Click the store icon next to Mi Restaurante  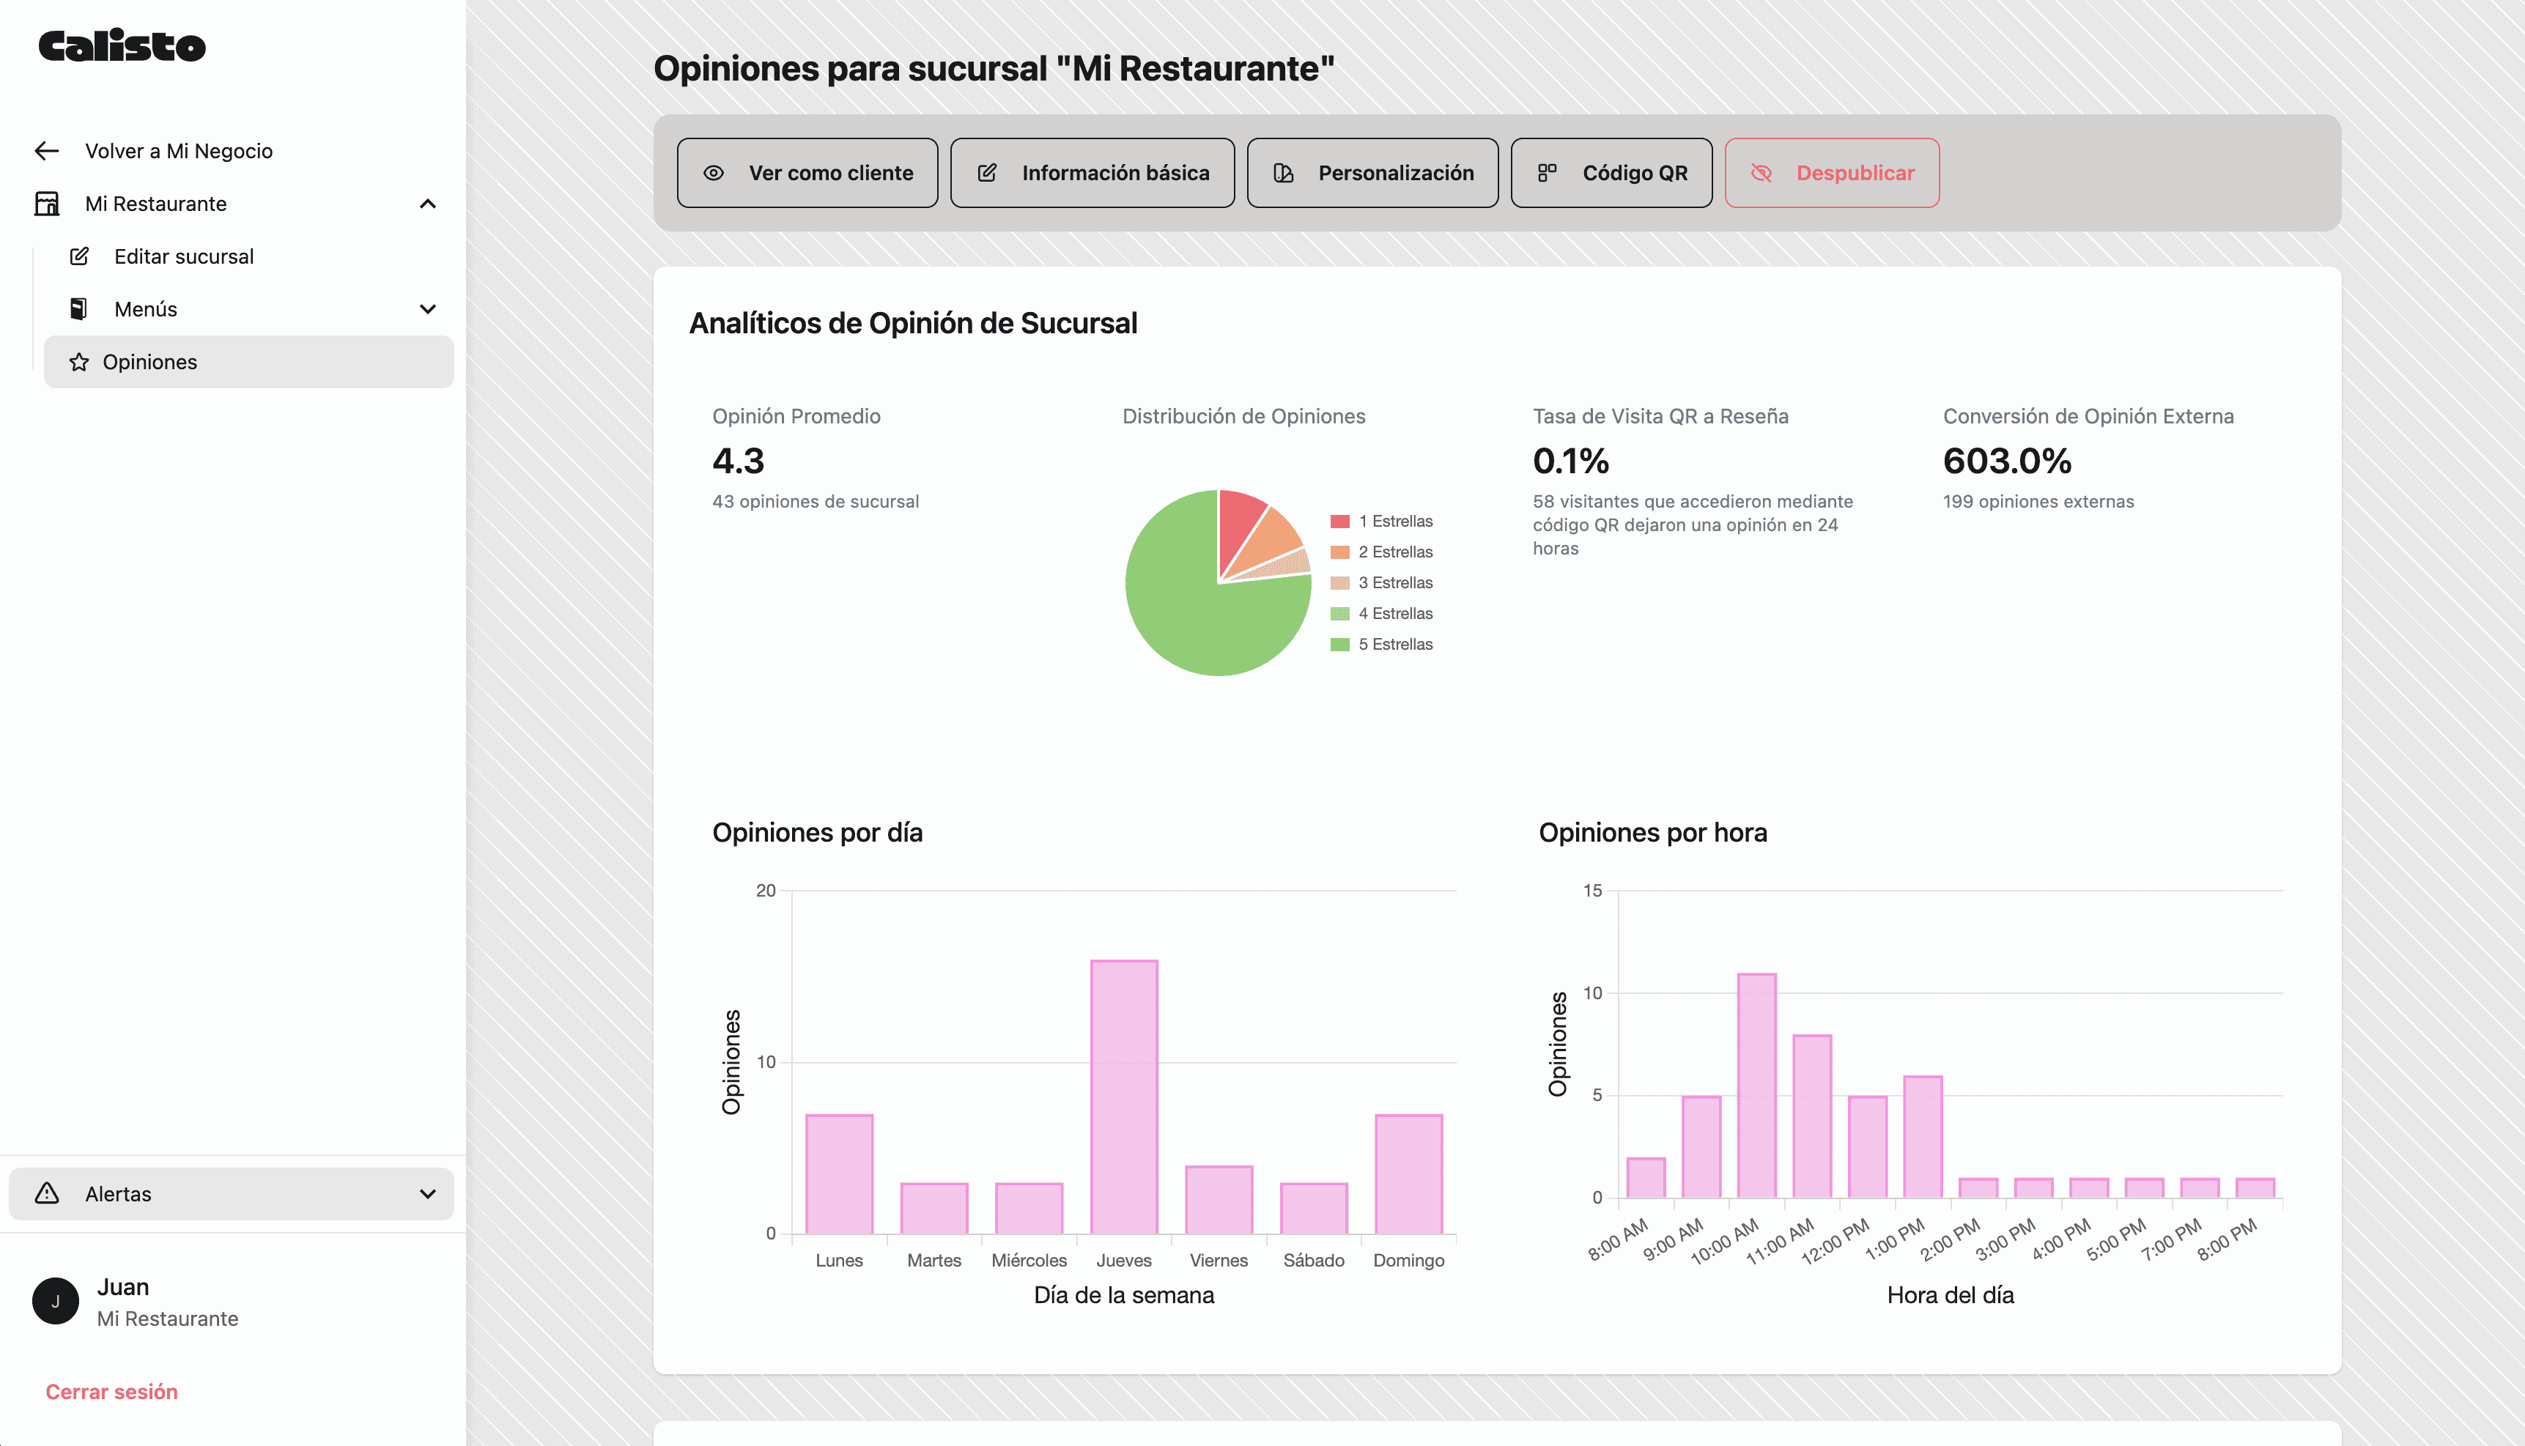(47, 204)
